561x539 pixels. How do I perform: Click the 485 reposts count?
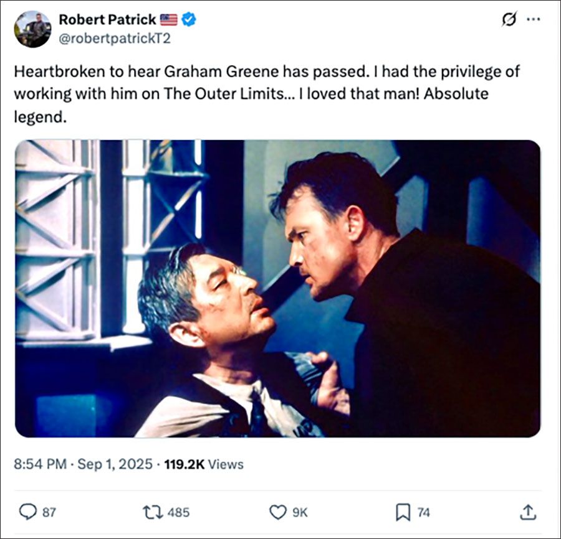(179, 512)
